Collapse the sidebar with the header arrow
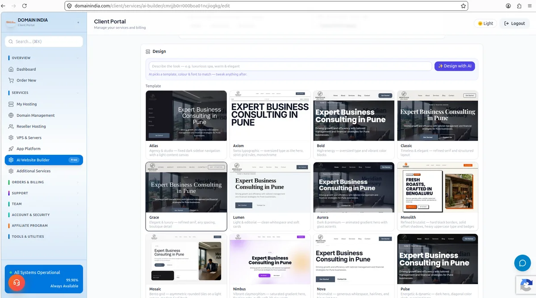Screen dimensions: 536x298 click(78, 22)
